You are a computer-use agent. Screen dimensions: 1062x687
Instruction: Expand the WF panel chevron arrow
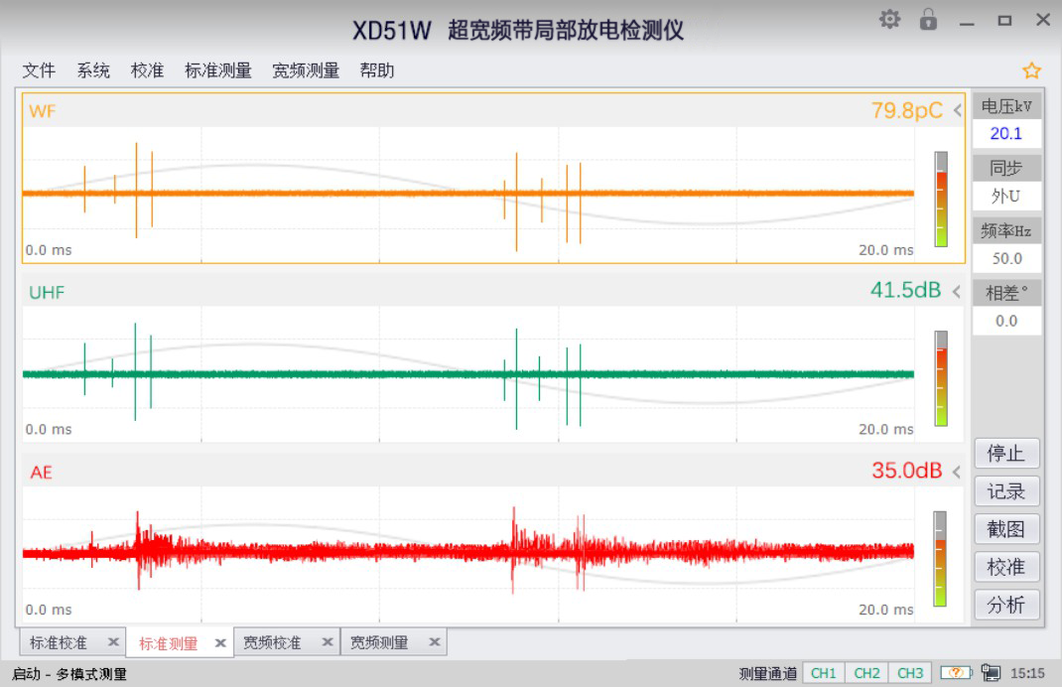pyautogui.click(x=958, y=111)
